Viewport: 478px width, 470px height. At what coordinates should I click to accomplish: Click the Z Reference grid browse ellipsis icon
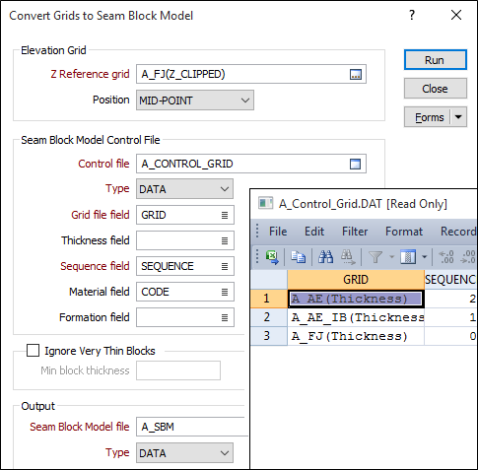pyautogui.click(x=356, y=74)
